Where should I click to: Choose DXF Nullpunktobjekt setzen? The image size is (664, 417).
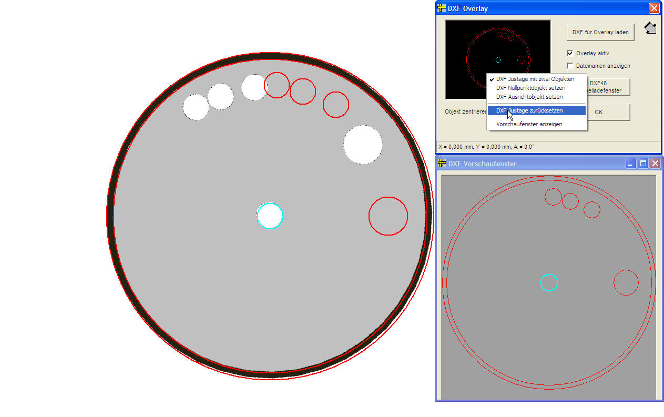tap(530, 88)
